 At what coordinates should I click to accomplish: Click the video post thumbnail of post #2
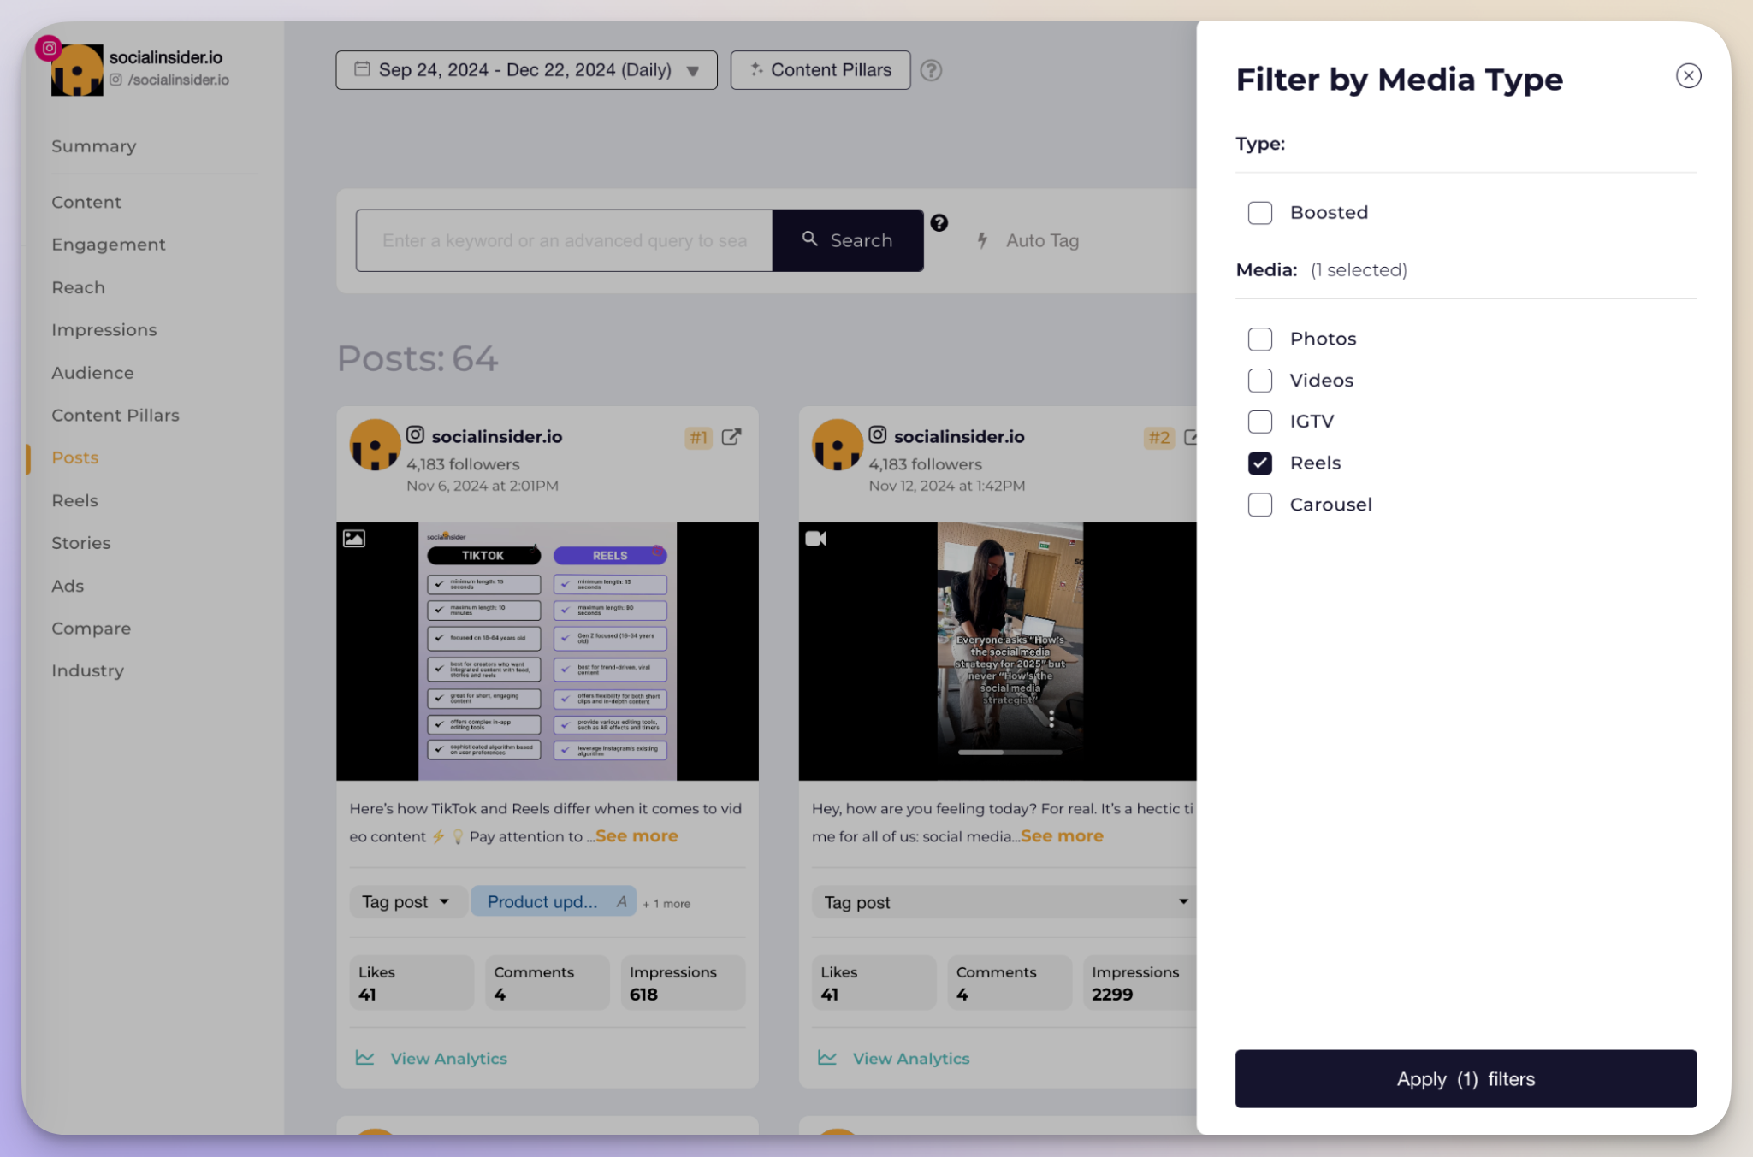point(998,652)
